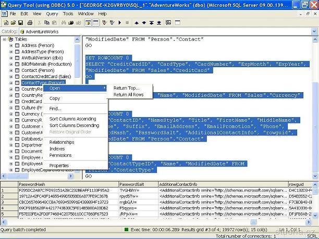Click the Save icon in the toolbar

pyautogui.click(x=19, y=23)
